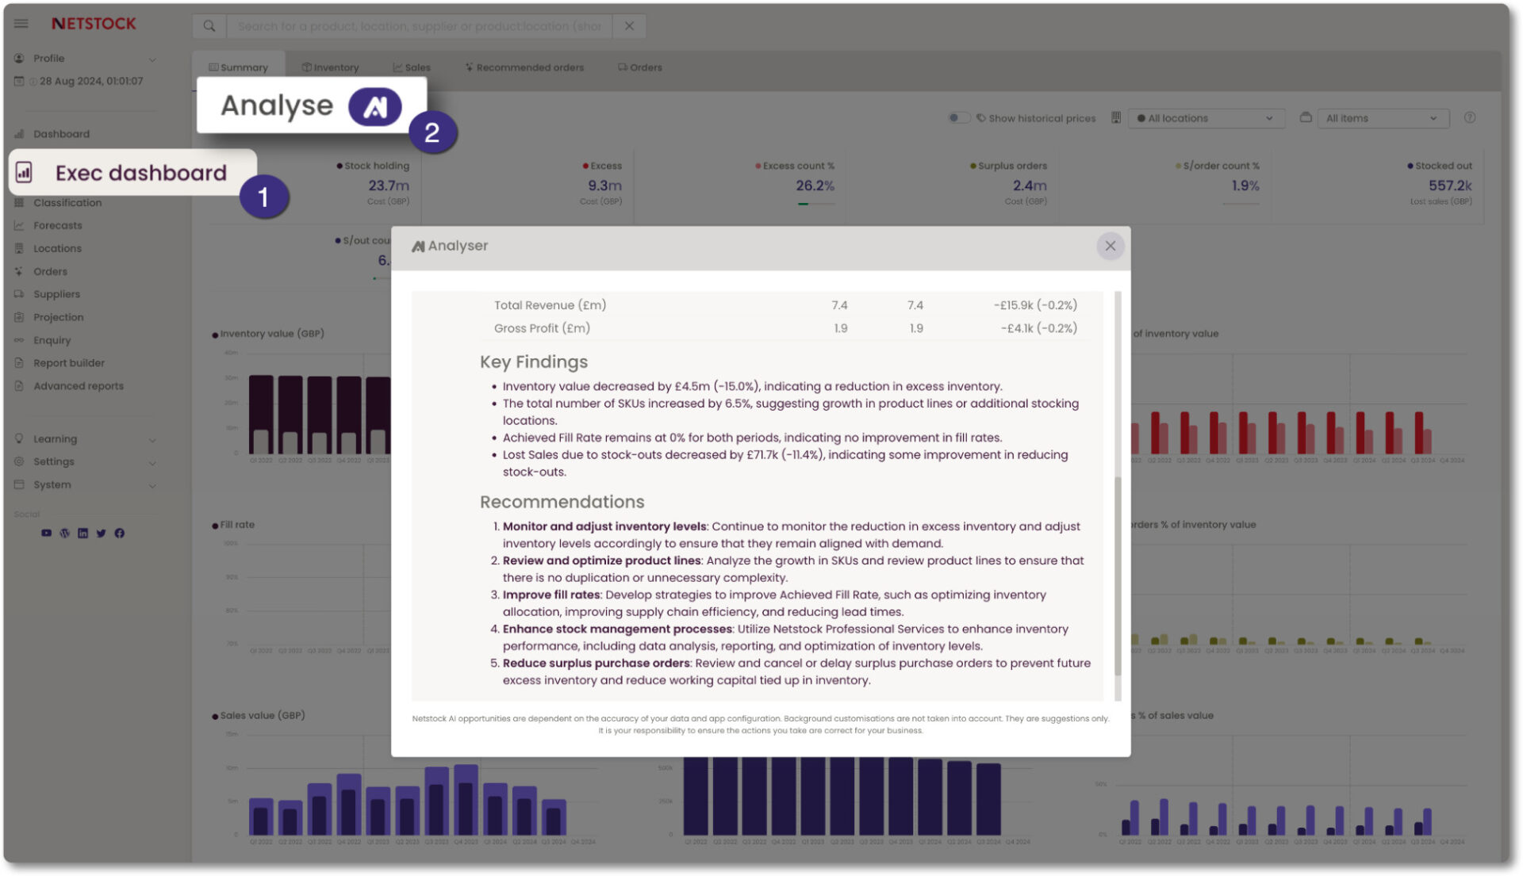
Task: Open Forecasts in the sidebar
Action: (57, 226)
